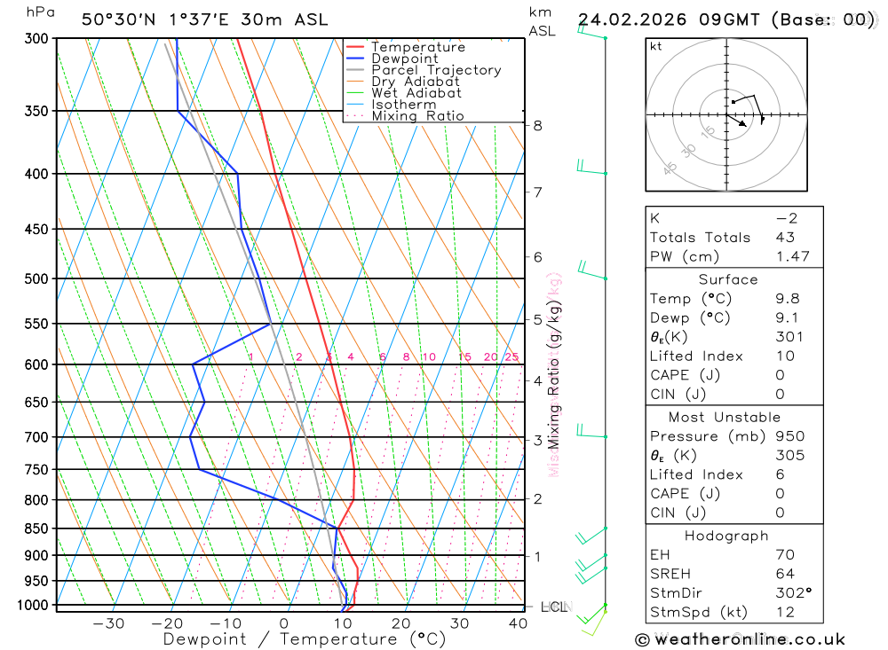Click the surface Dewp value 9.1
The width and height of the screenshot is (888, 650).
coord(788,318)
